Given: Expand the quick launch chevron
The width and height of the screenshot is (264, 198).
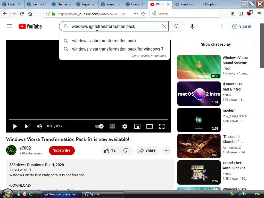Looking at the screenshot, I should (x=38, y=193).
